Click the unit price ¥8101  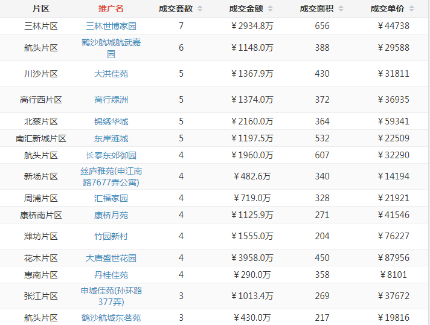tap(393, 275)
